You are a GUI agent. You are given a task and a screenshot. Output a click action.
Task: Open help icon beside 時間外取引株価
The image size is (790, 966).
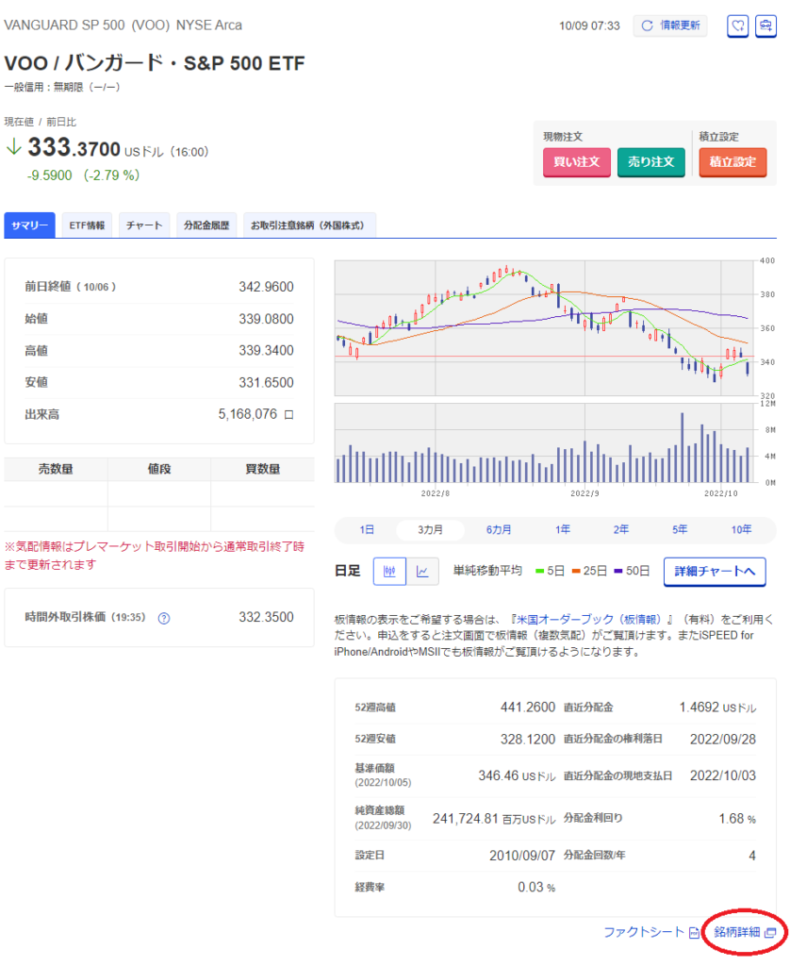click(x=164, y=618)
